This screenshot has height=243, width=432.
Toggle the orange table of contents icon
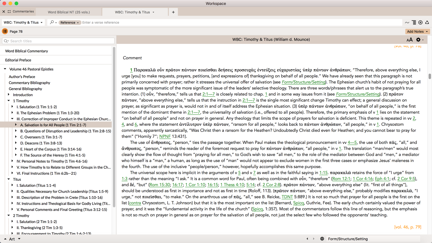[x=5, y=31]
